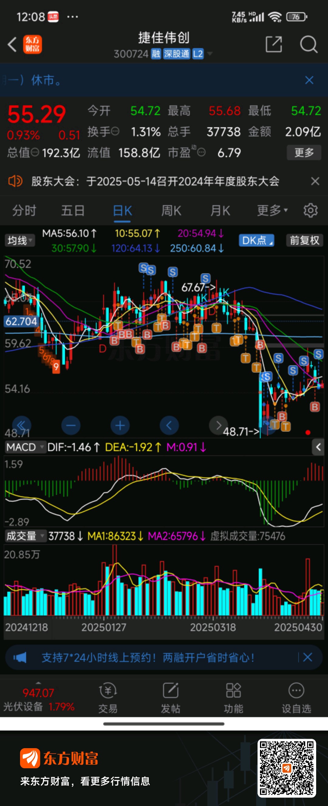Share the stock page via export icon
328x806 pixels.
tap(274, 44)
